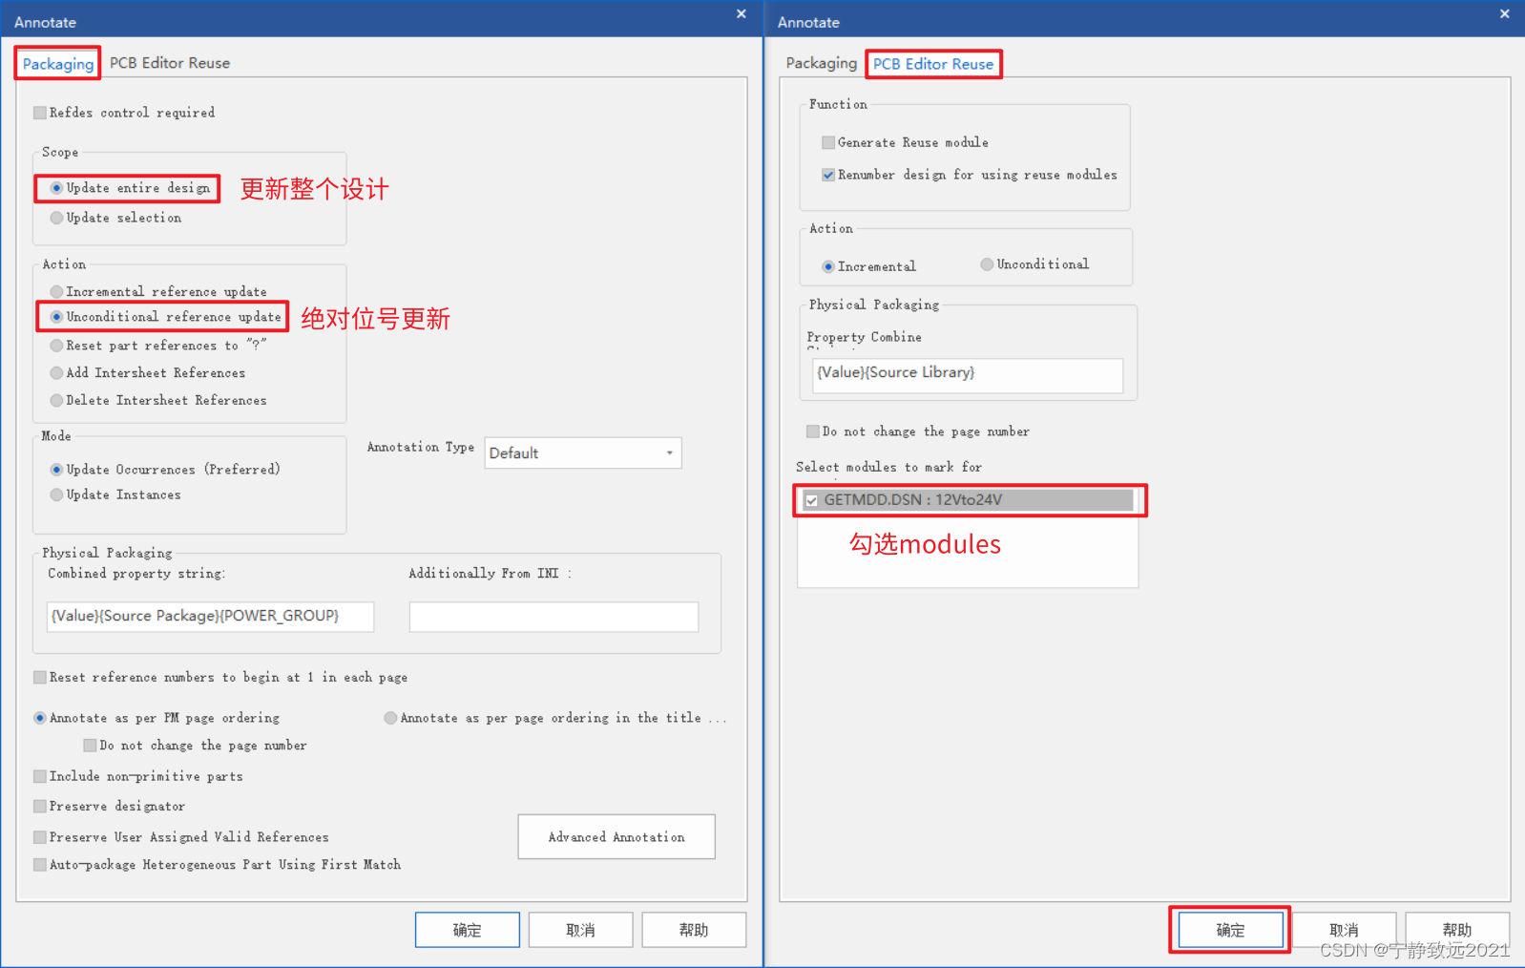The image size is (1525, 968).
Task: Select Reset part references to "?" option
Action: tap(57, 346)
